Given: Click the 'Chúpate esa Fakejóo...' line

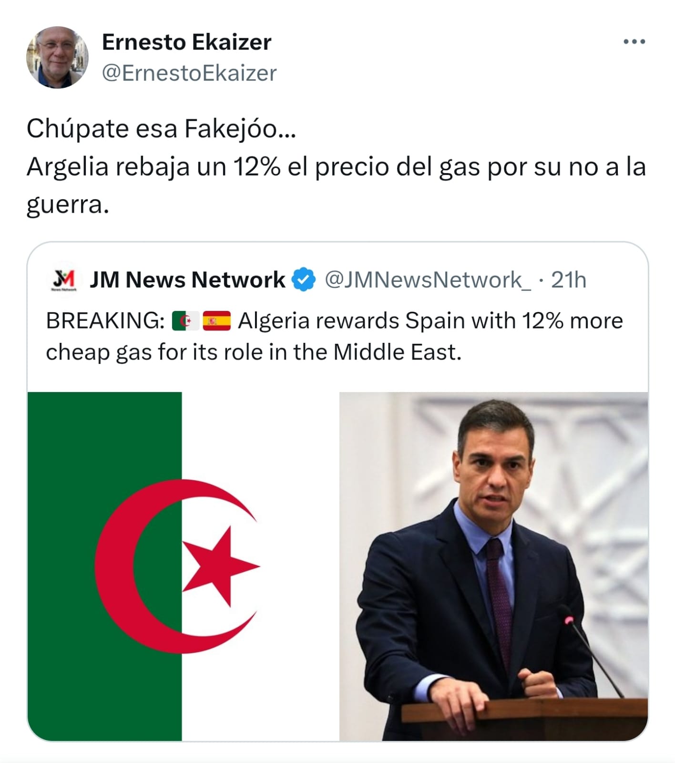Looking at the screenshot, I should pos(161,129).
